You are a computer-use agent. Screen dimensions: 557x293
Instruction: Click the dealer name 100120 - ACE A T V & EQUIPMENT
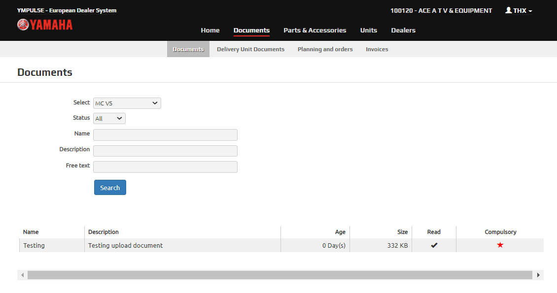click(x=441, y=11)
